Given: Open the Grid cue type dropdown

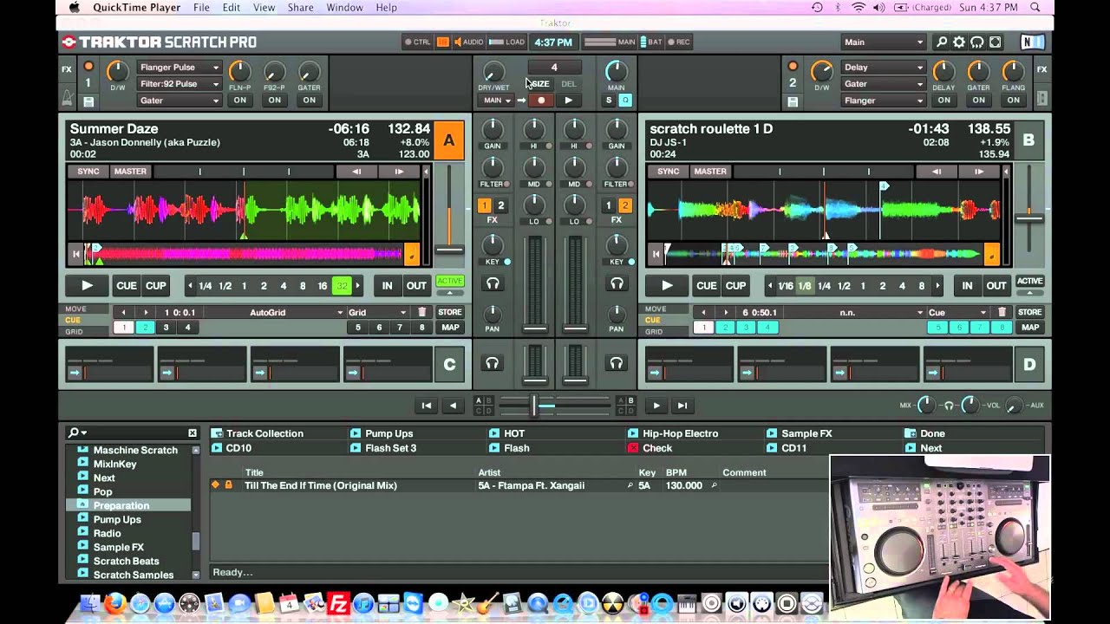Looking at the screenshot, I should 377,312.
